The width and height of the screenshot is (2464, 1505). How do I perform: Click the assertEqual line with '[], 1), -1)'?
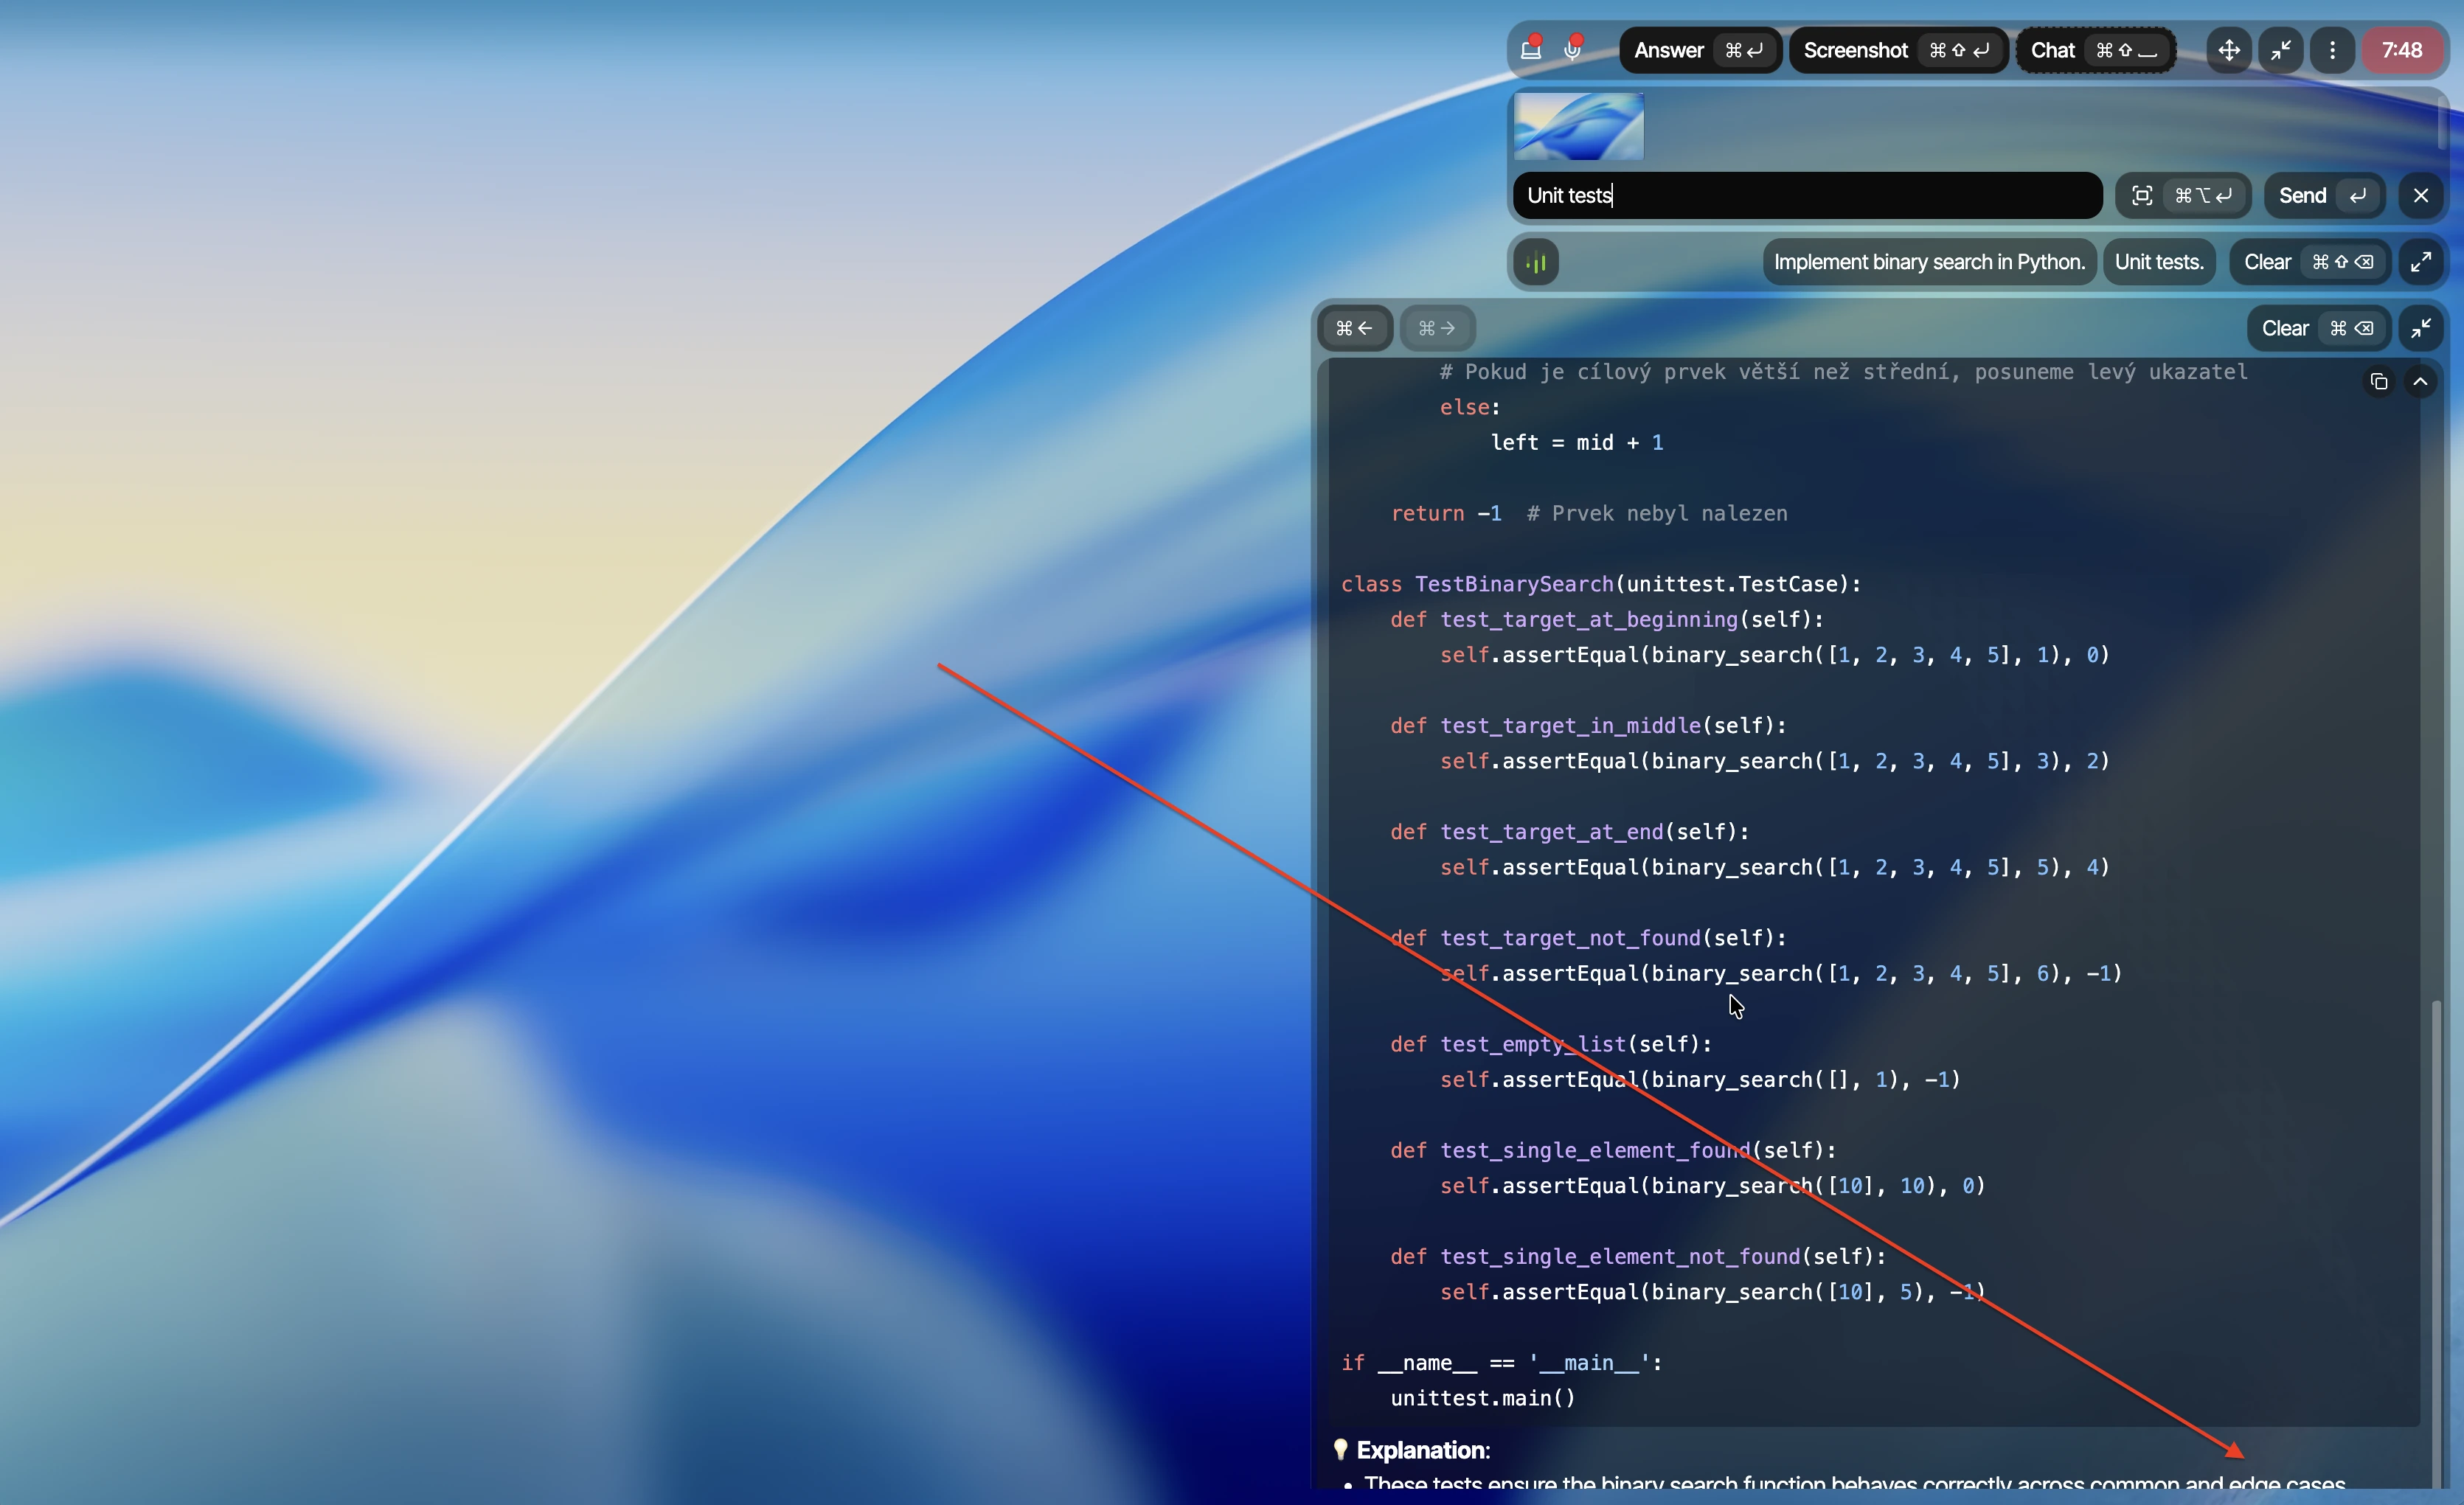coord(1700,1079)
